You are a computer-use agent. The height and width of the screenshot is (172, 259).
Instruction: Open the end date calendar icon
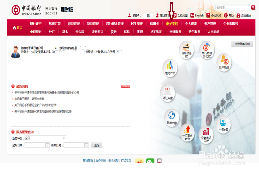point(86,145)
